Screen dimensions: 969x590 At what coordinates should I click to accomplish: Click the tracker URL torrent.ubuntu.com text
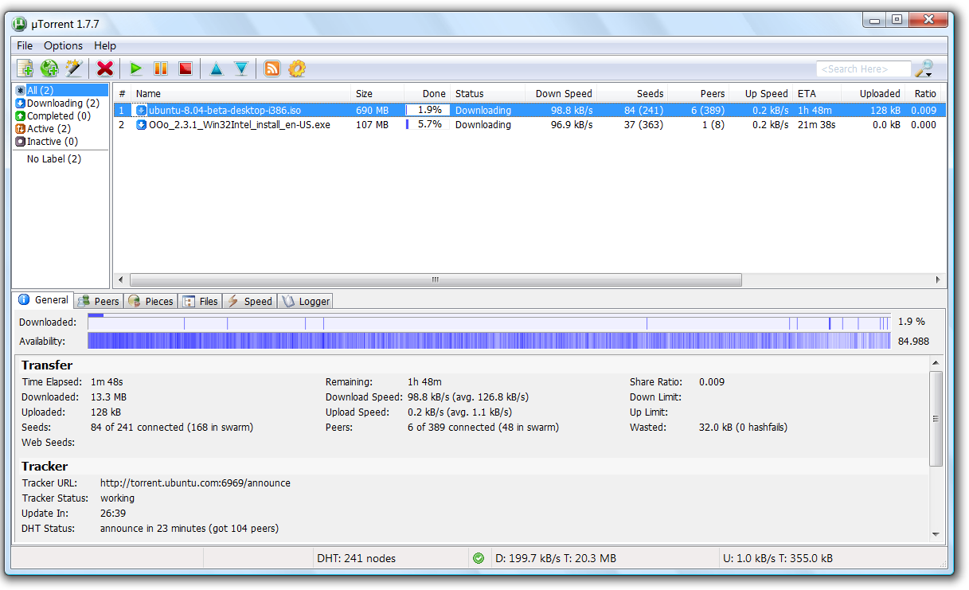(195, 483)
